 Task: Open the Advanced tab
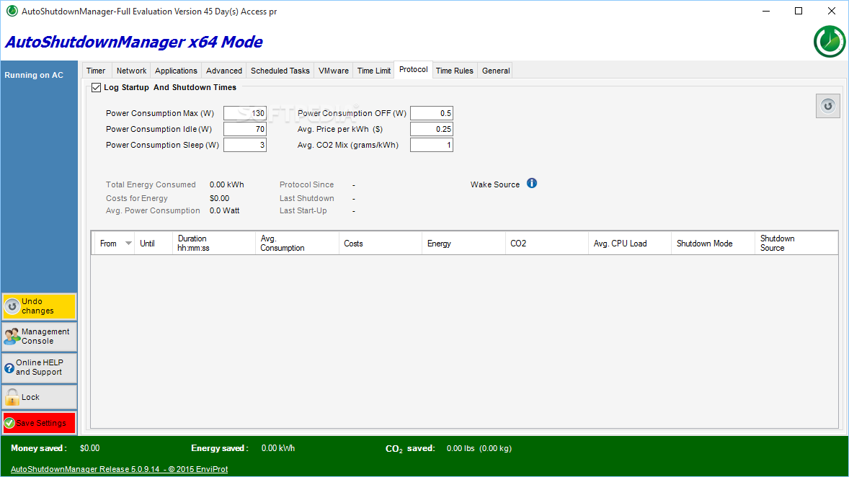click(224, 71)
